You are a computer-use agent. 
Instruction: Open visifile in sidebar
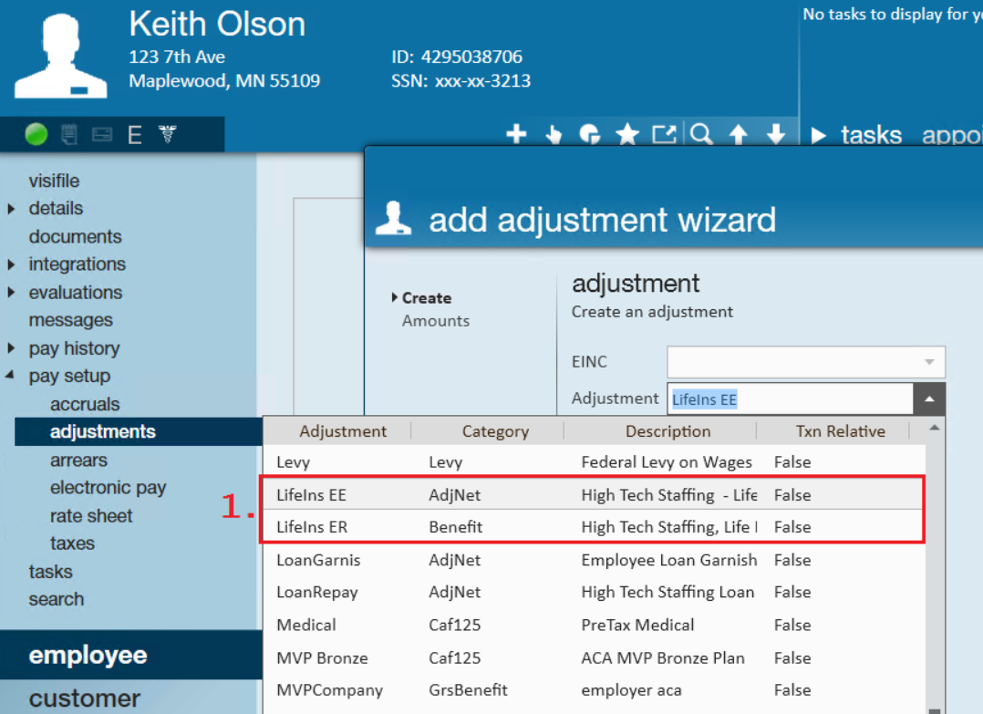pyautogui.click(x=54, y=181)
